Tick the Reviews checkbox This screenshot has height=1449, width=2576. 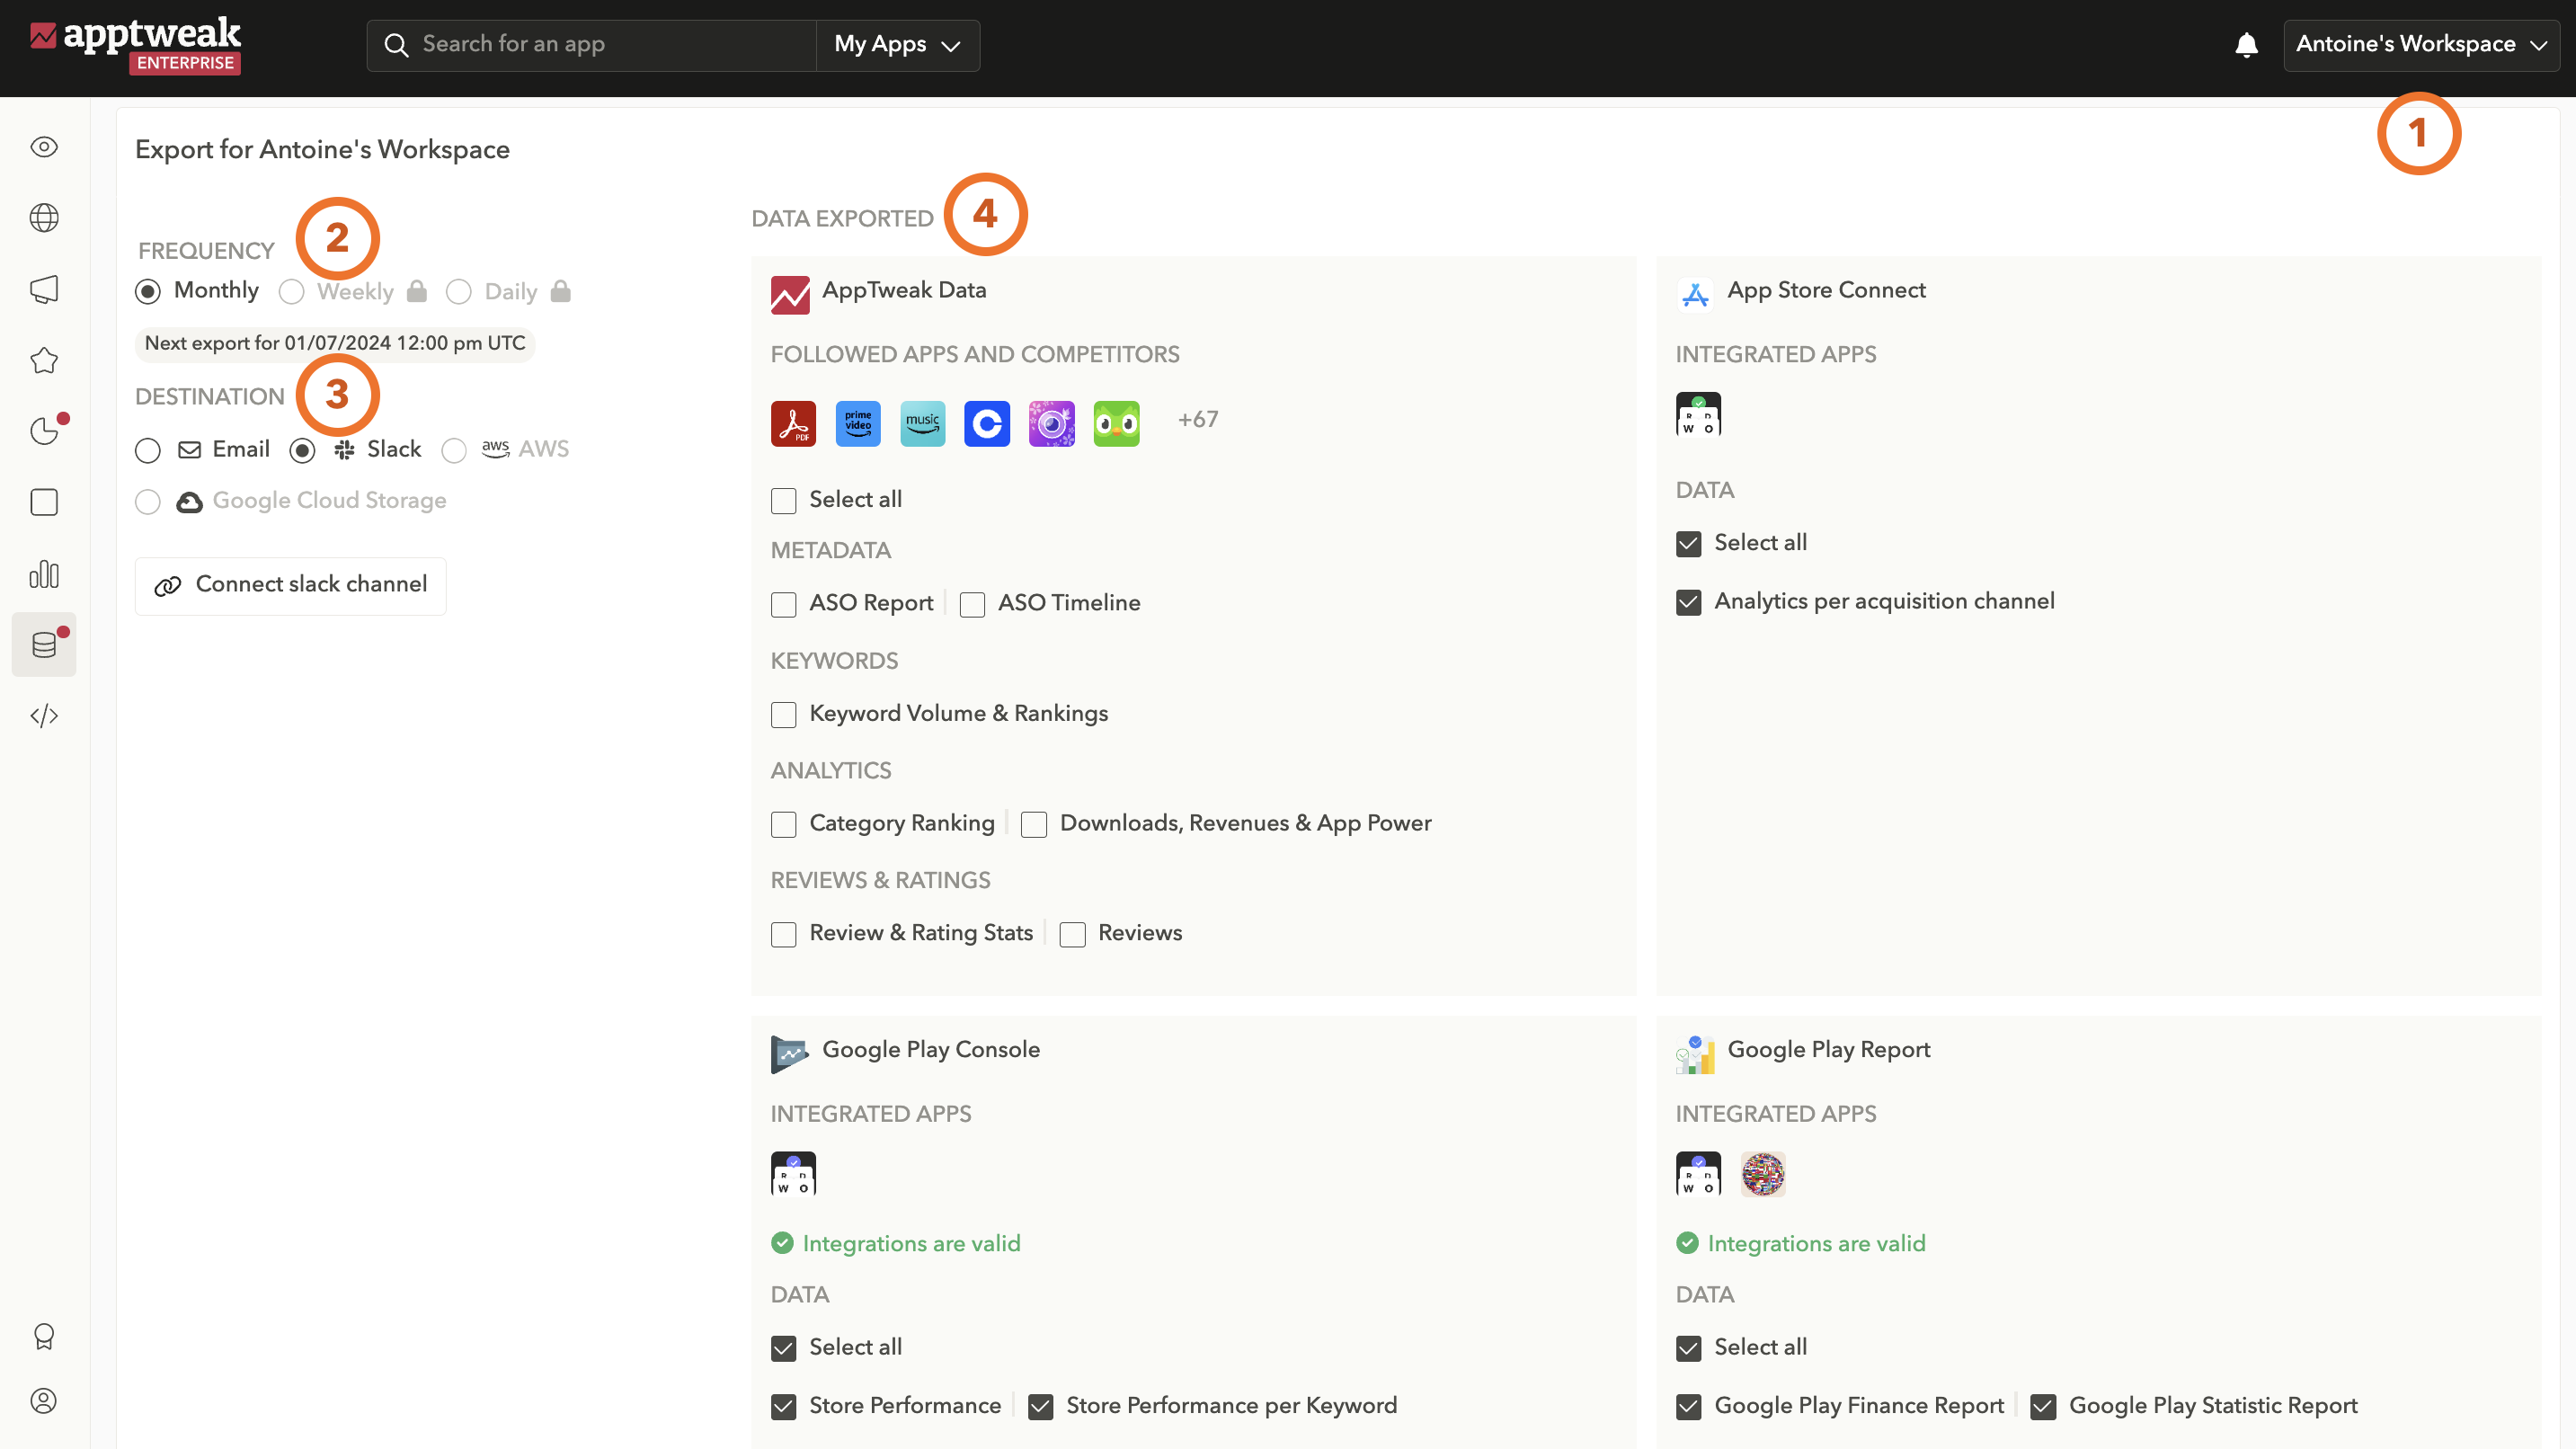coord(1073,934)
